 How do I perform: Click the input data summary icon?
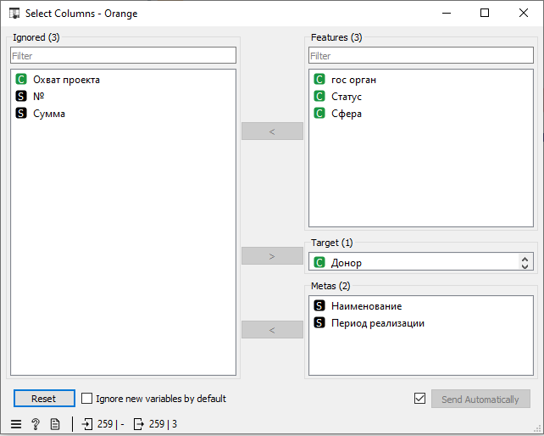click(x=86, y=424)
